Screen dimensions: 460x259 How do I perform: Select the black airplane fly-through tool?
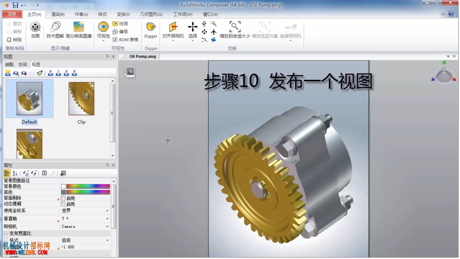pyautogui.click(x=214, y=32)
